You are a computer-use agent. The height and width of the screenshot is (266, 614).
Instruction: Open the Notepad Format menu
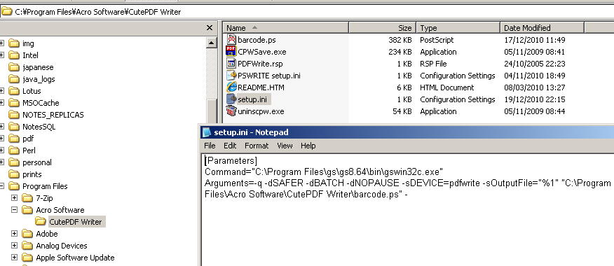[257, 146]
